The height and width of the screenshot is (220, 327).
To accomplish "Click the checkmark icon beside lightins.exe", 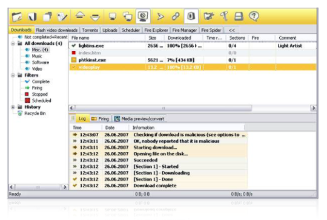I will click(x=74, y=45).
